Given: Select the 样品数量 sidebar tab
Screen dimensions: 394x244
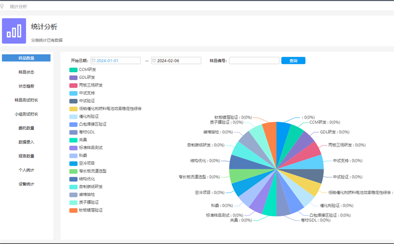Looking at the screenshot, I should (26, 58).
